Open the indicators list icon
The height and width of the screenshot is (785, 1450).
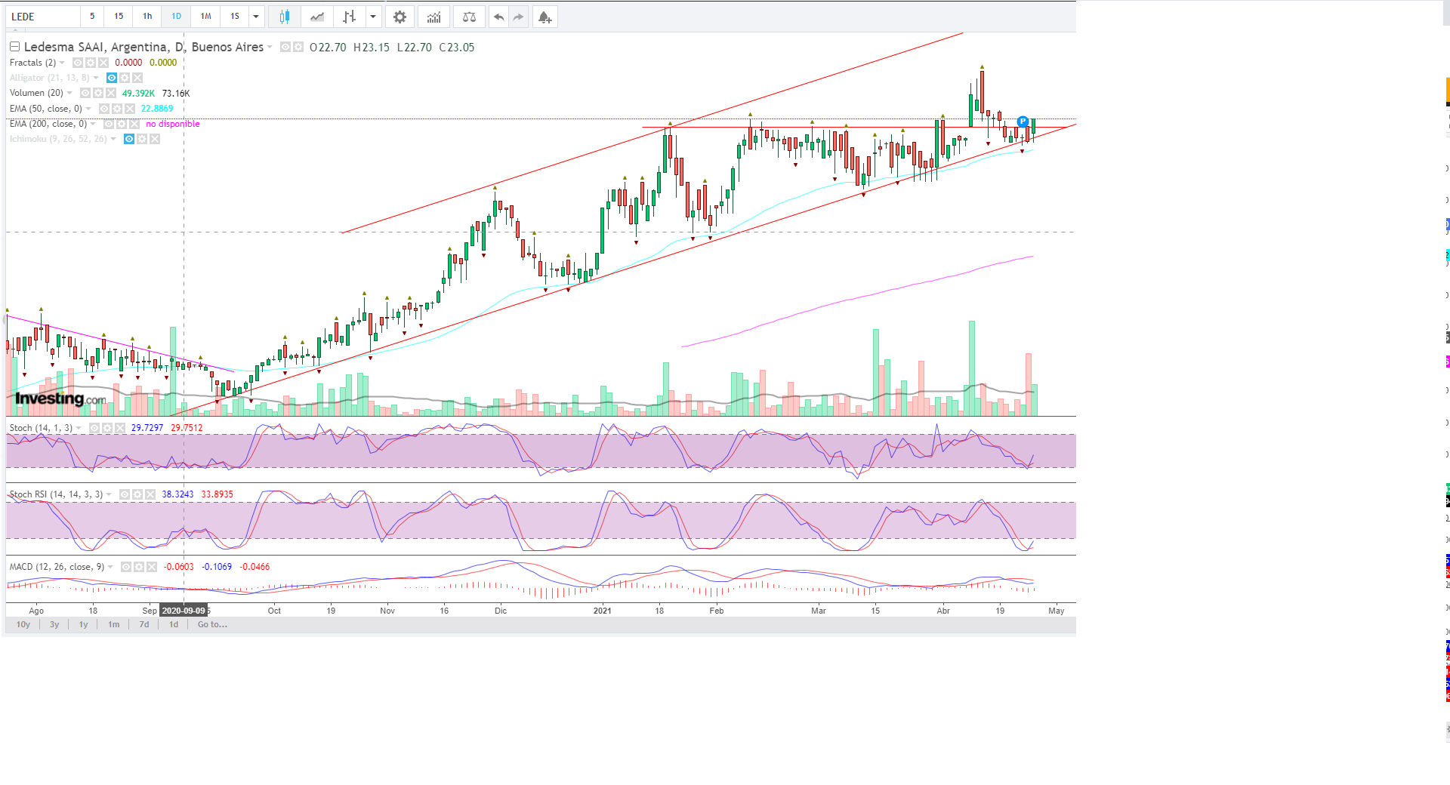tap(433, 17)
